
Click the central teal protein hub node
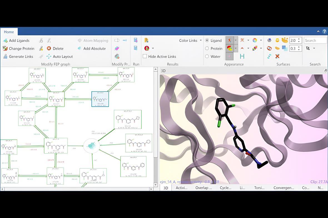[x=92, y=146]
